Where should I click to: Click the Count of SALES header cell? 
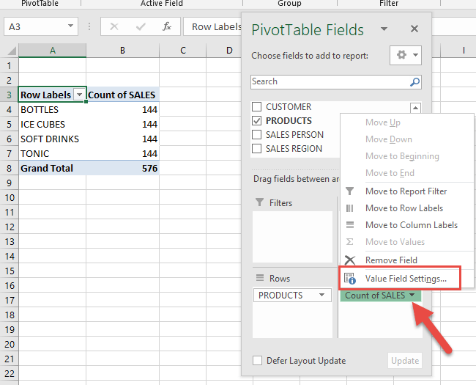tap(122, 95)
